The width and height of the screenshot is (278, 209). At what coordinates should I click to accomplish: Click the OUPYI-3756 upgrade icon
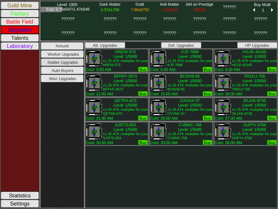click(223, 131)
